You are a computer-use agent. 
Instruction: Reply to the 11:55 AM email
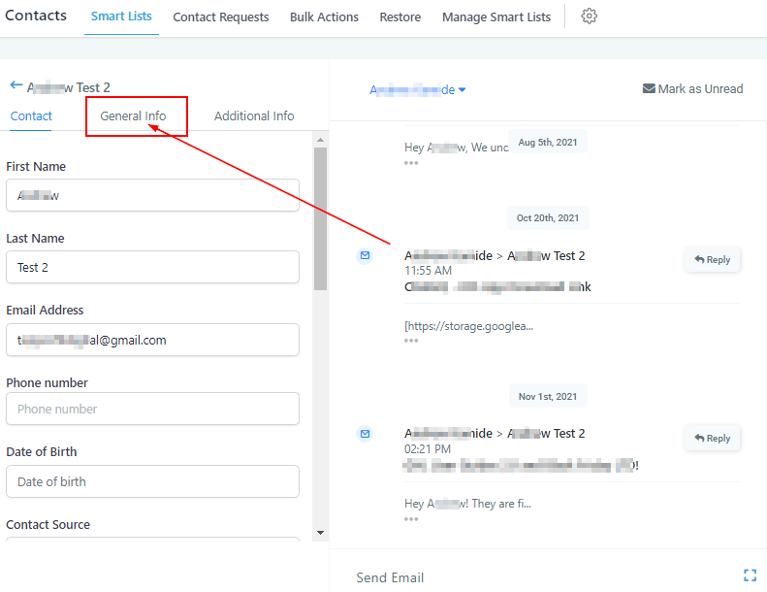713,260
